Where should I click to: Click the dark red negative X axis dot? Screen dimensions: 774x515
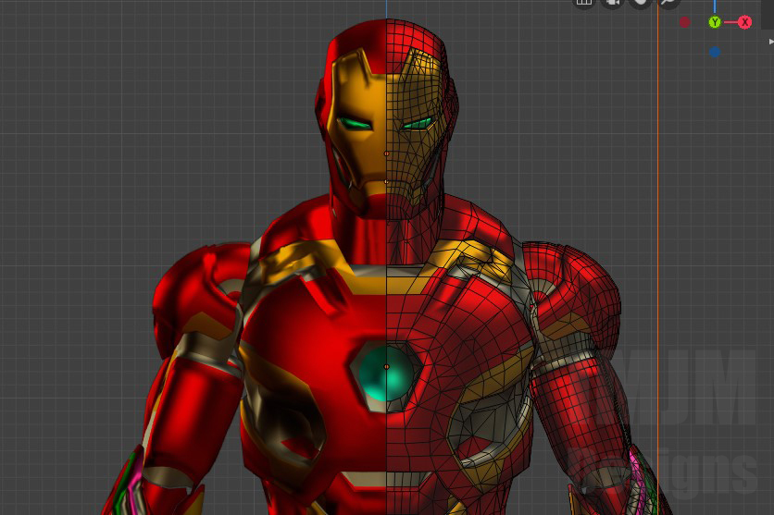[x=684, y=22]
